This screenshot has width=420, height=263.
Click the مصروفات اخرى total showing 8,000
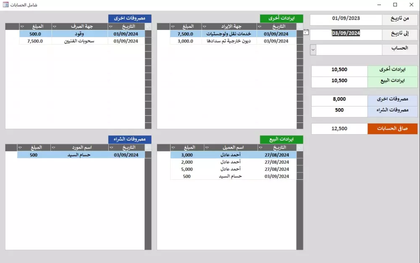[339, 101]
